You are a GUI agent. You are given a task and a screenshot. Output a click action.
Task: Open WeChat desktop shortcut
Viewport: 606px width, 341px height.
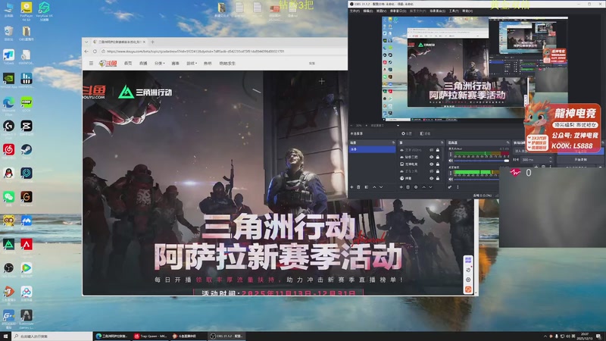pyautogui.click(x=8, y=199)
